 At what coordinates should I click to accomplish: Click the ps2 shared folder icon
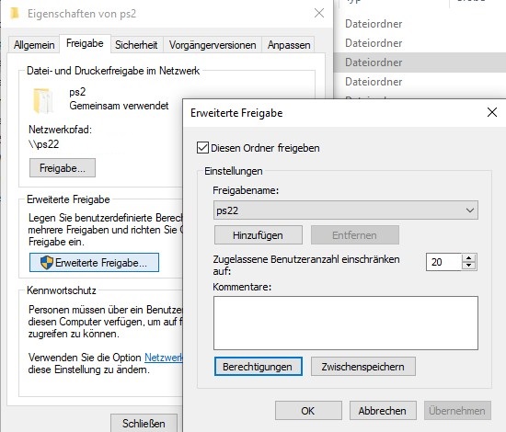click(x=42, y=100)
